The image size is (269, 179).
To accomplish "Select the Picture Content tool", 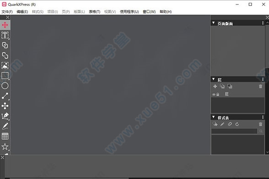I will coord(5,66).
